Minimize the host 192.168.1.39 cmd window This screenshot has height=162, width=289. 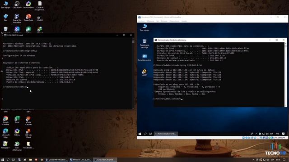[x=117, y=35]
